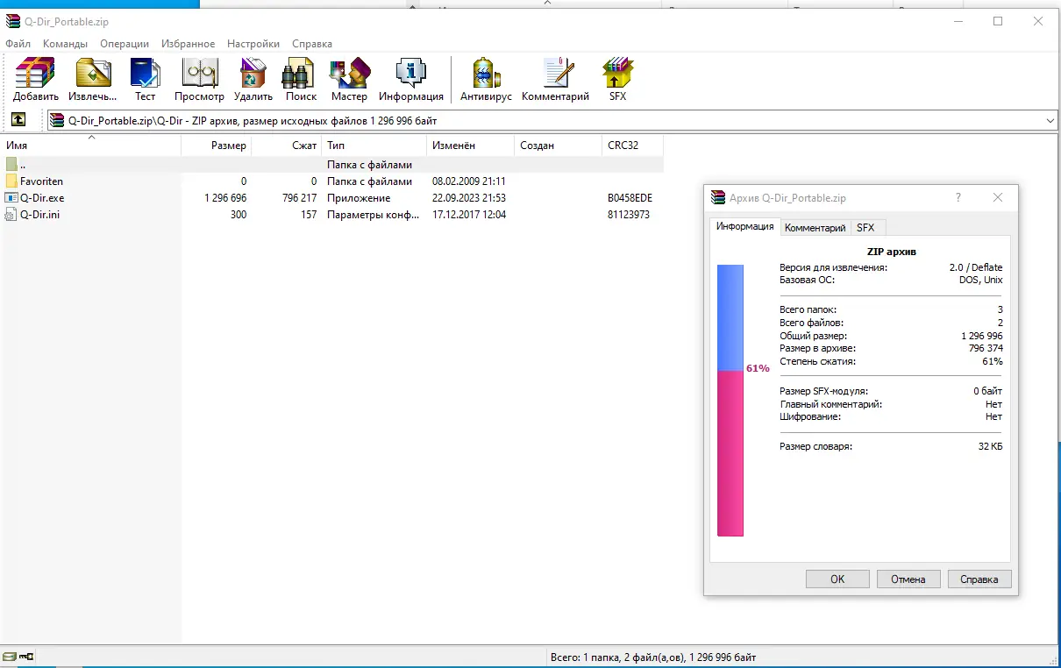
Task: Click the Информация toolbar icon
Action: tap(411, 74)
